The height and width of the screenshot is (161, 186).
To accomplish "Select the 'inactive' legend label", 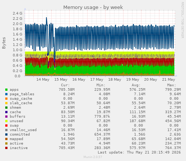I will 19,148.
